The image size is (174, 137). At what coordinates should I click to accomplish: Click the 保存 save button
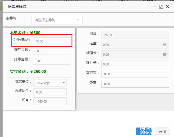click(x=144, y=131)
